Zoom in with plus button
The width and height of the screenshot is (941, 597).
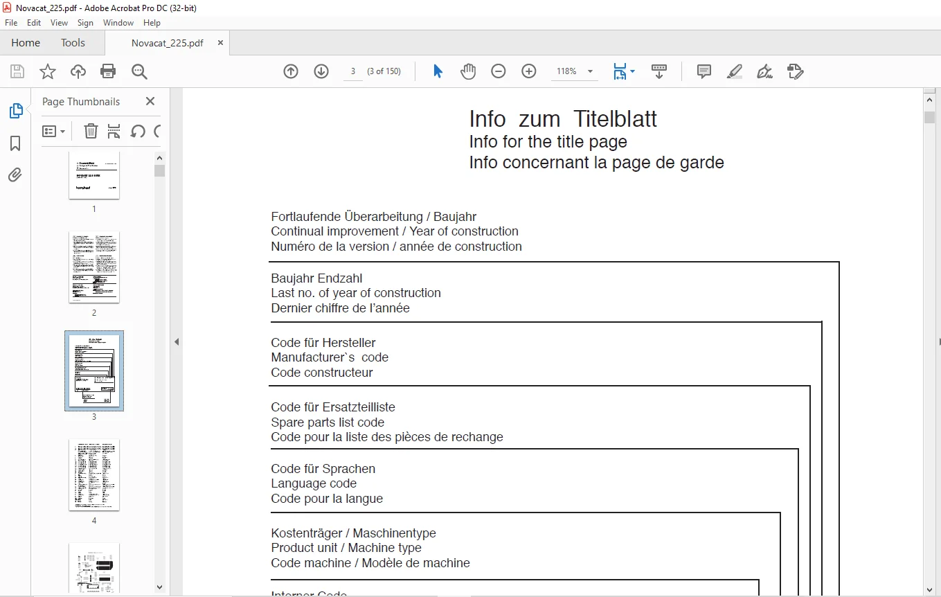coord(529,71)
